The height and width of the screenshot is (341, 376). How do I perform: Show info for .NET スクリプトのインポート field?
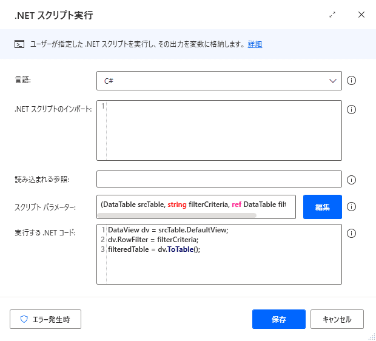click(351, 110)
